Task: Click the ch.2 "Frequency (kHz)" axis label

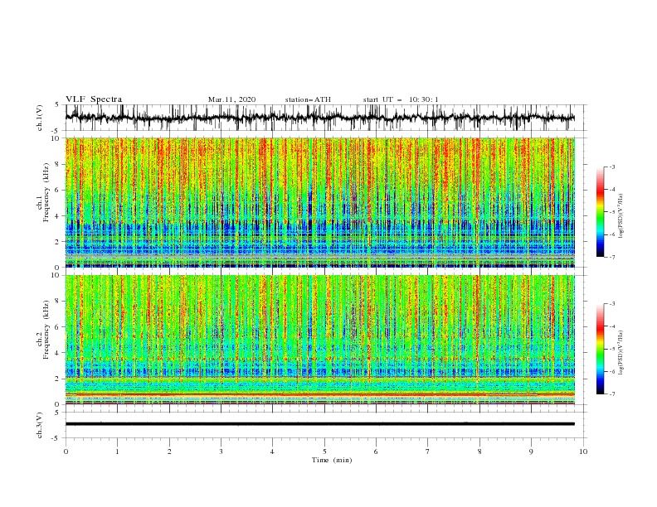Action: coord(46,330)
